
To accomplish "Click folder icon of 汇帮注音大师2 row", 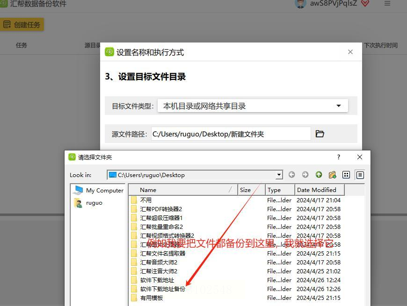I will click(134, 271).
